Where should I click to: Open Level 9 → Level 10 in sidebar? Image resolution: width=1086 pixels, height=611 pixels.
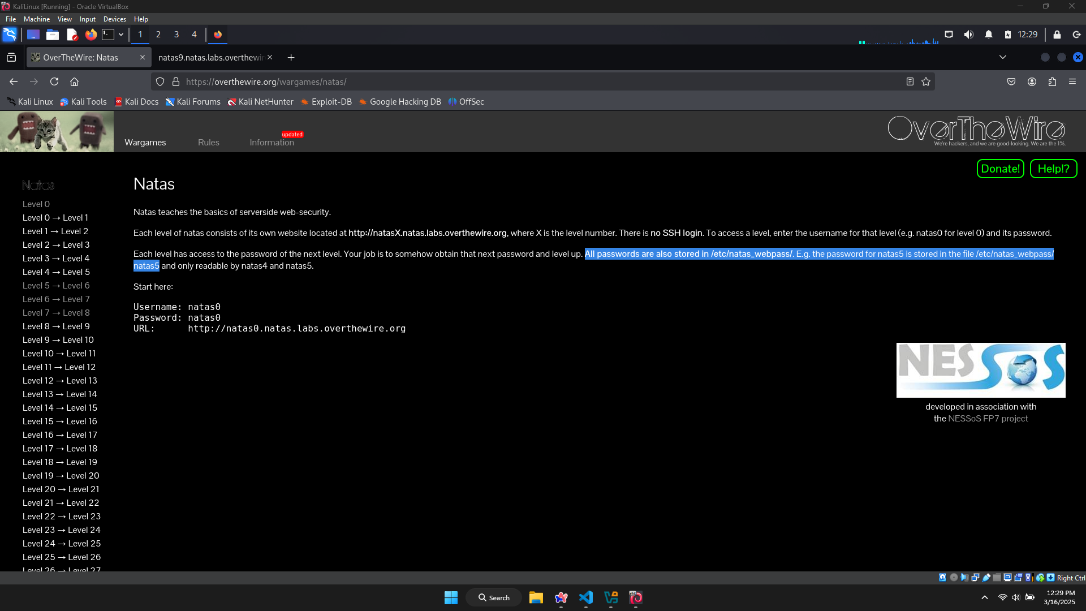coord(58,340)
